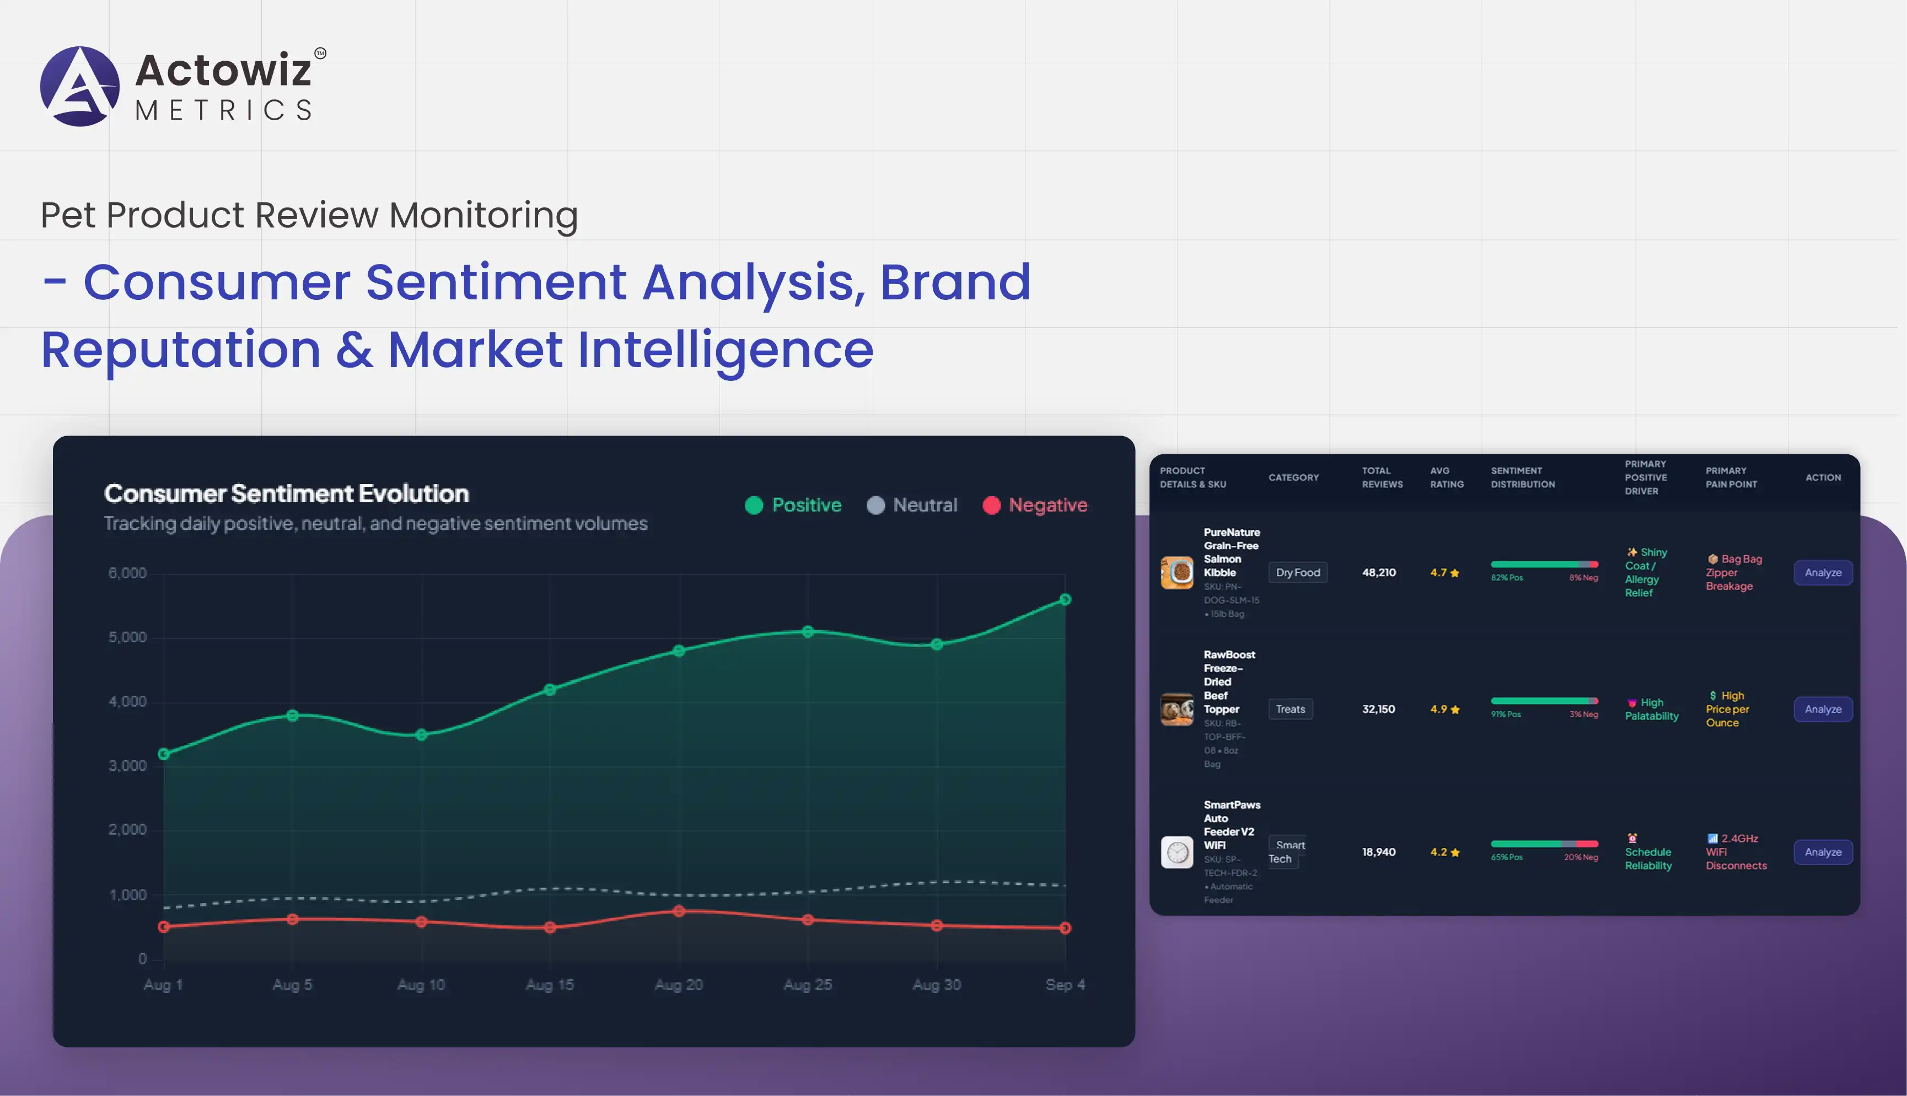
Task: Open the SmartPaws Auto Feeder thumbnail
Action: point(1177,852)
